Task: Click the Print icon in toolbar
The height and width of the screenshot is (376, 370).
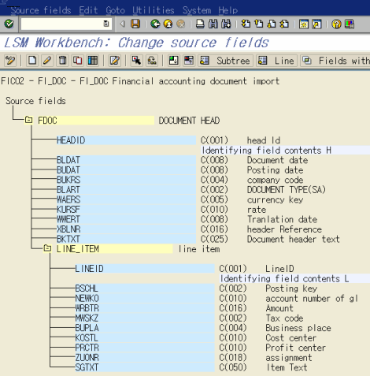Action: tap(200, 24)
